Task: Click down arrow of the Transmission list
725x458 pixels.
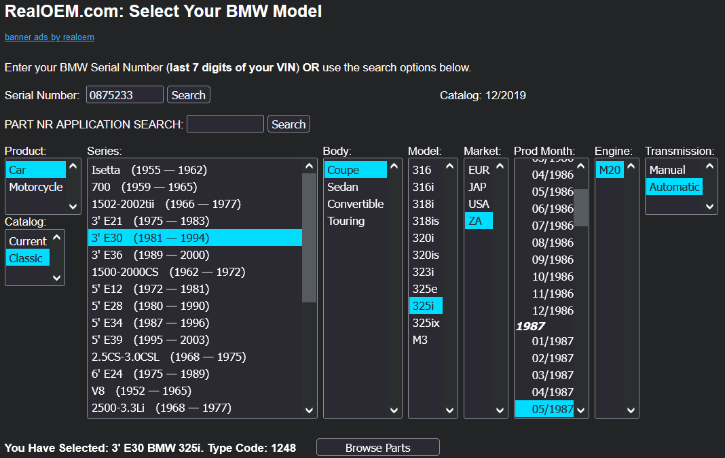Action: tap(710, 207)
